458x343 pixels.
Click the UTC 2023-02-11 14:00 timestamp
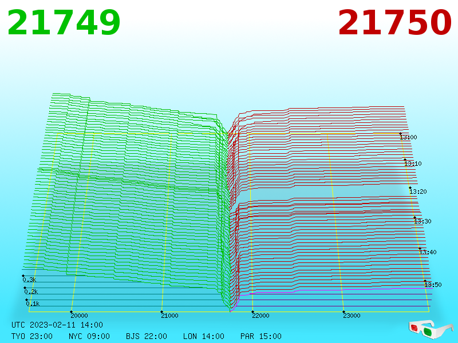tap(57, 325)
